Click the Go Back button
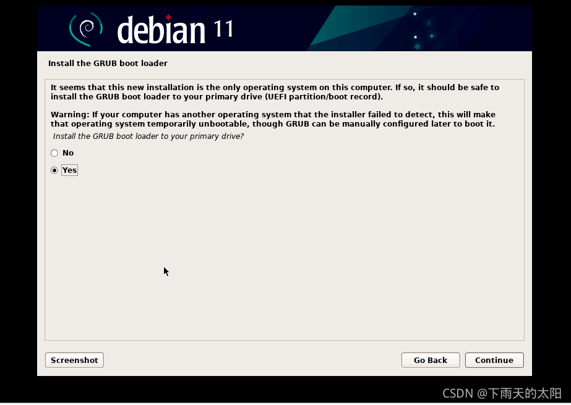Image resolution: width=571 pixels, height=405 pixels. tap(431, 360)
